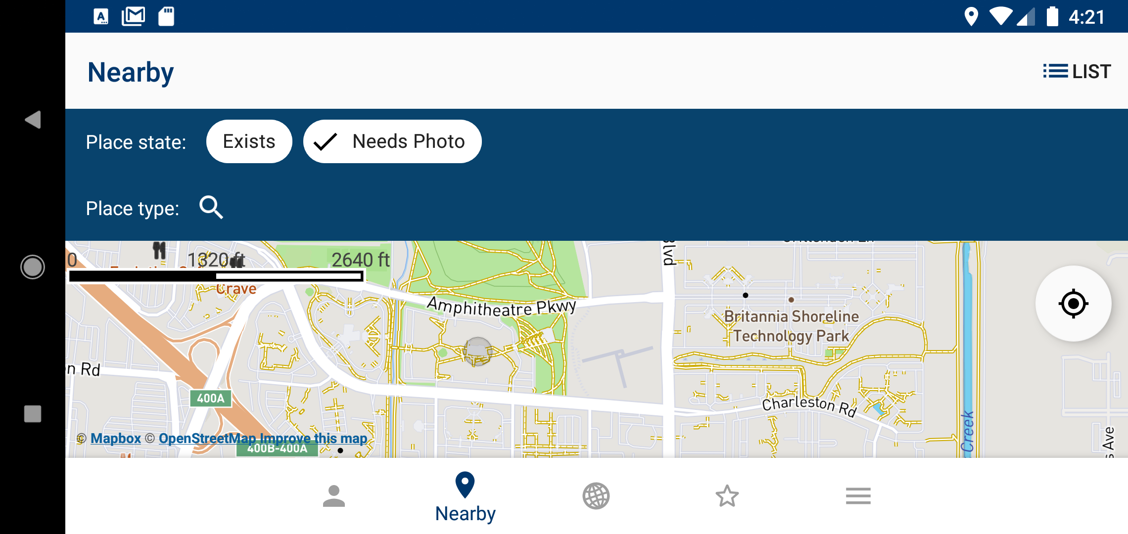Uncheck the Needs Photo filter chip
The image size is (1128, 534).
(392, 141)
